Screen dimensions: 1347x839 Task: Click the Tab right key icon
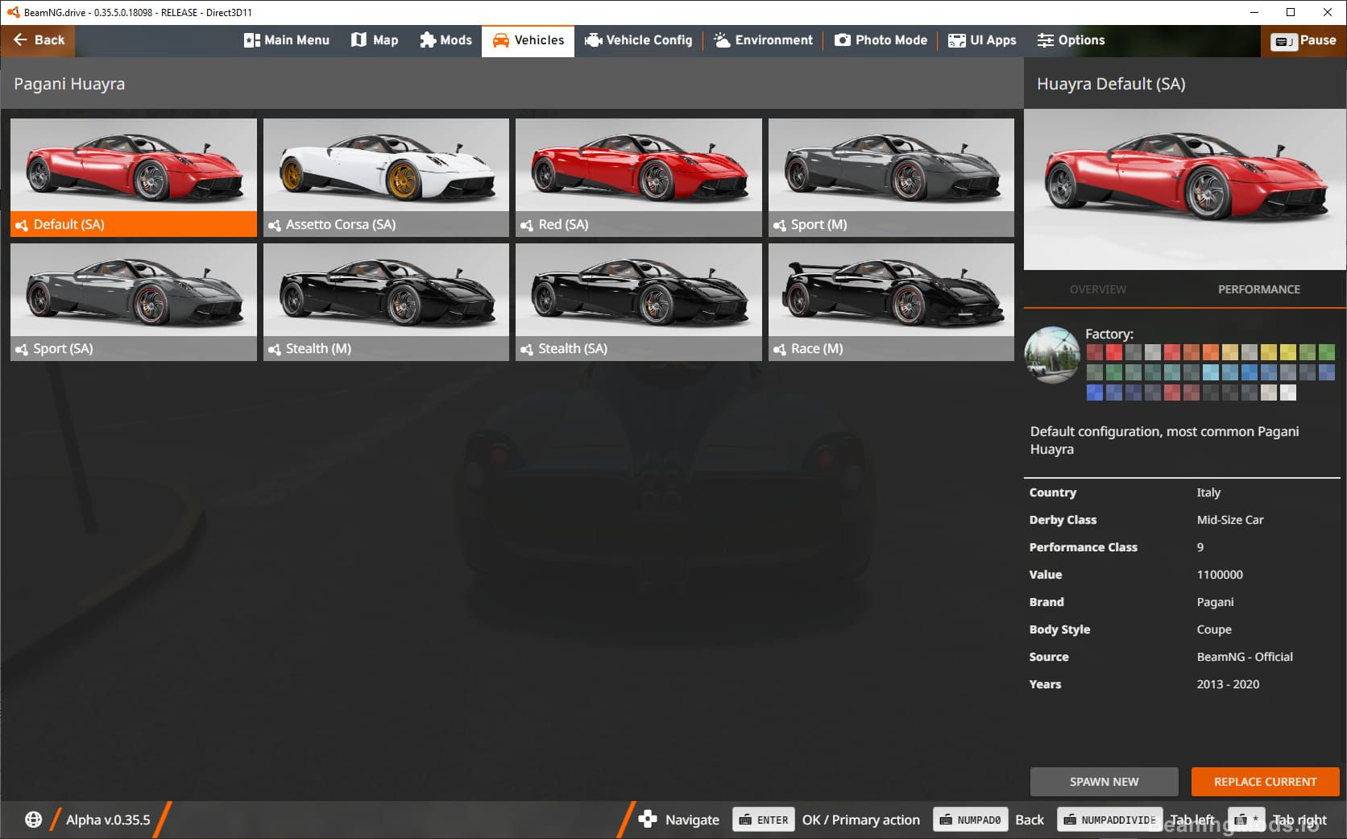[x=1246, y=820]
